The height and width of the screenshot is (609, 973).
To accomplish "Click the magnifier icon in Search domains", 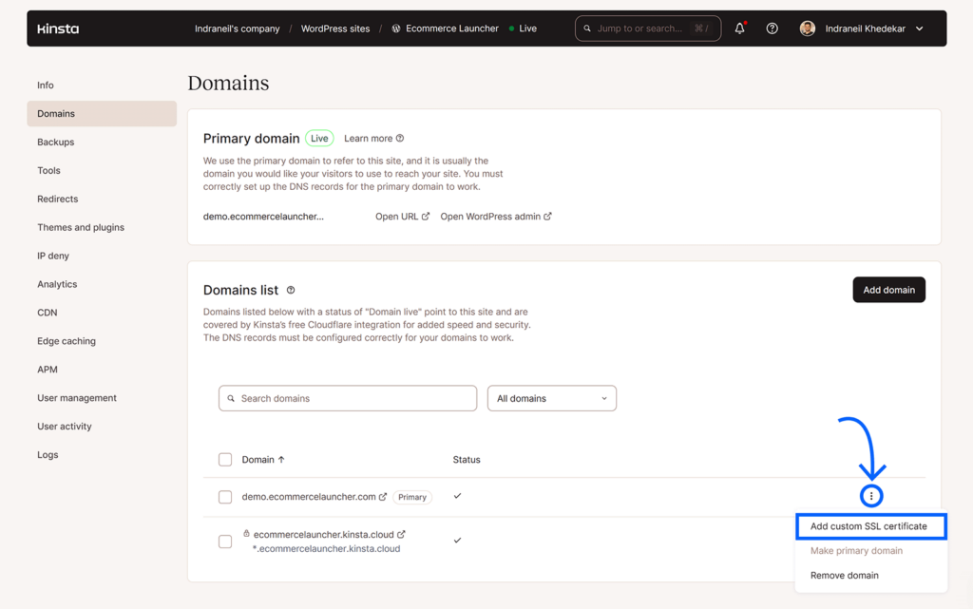I will [x=231, y=398].
